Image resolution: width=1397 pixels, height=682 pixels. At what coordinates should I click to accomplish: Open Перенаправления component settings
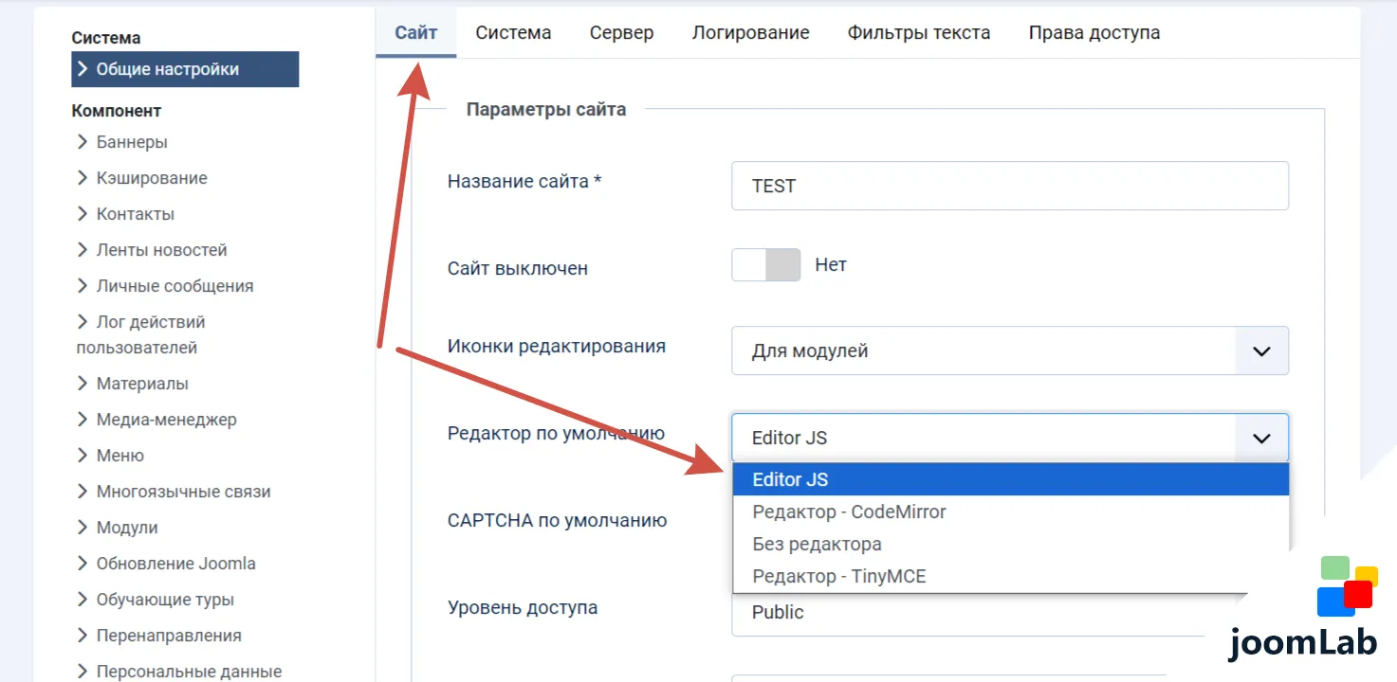pyautogui.click(x=158, y=636)
